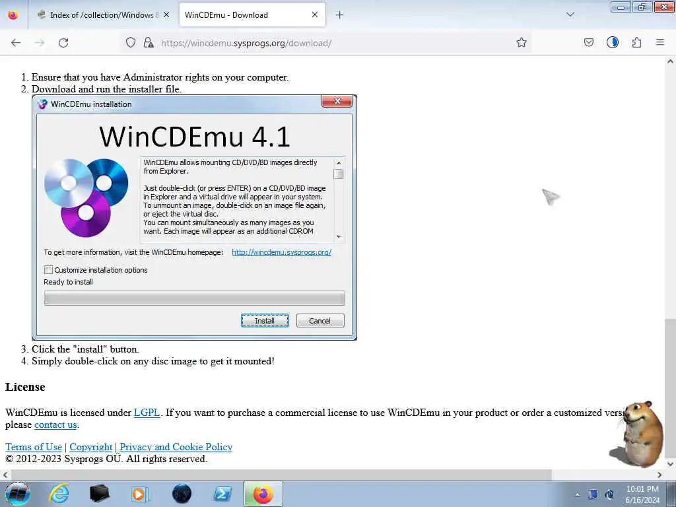
Task: Open the black box taskbar application
Action: [99, 494]
